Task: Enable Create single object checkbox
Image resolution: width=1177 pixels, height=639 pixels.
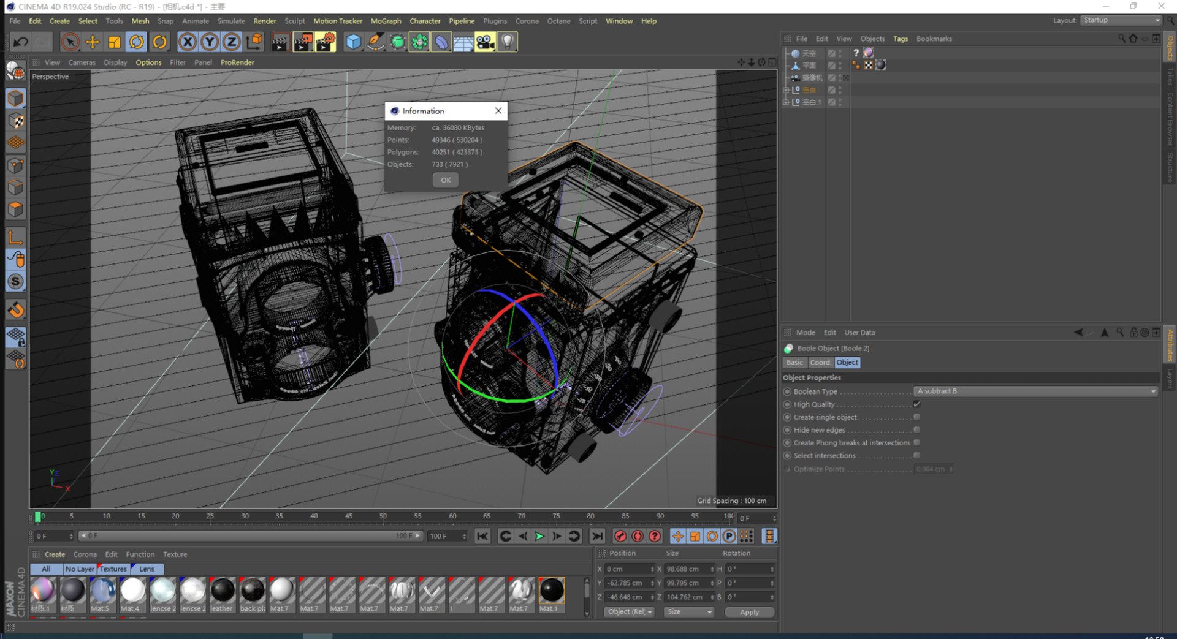Action: (x=916, y=417)
